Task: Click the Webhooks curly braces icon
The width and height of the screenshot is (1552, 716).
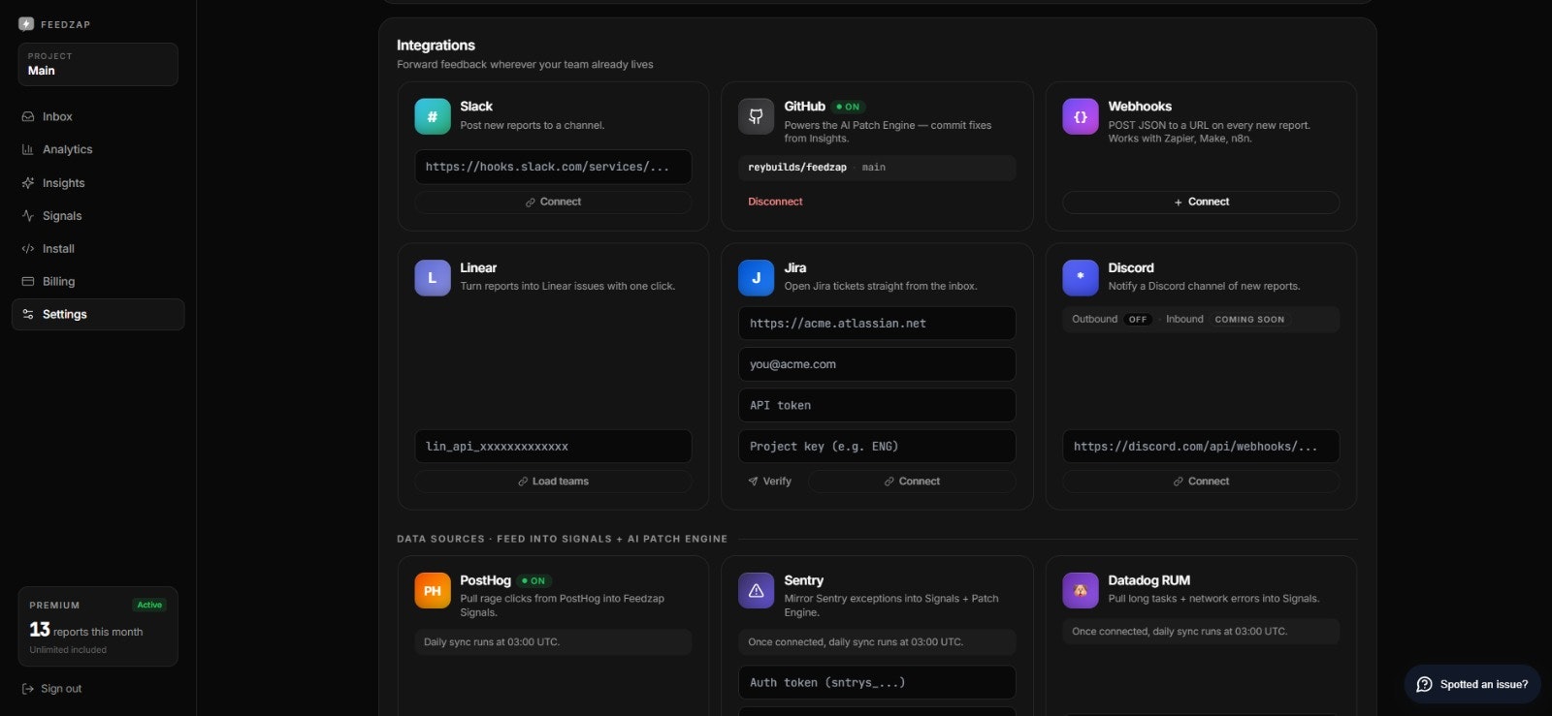Action: tap(1081, 116)
